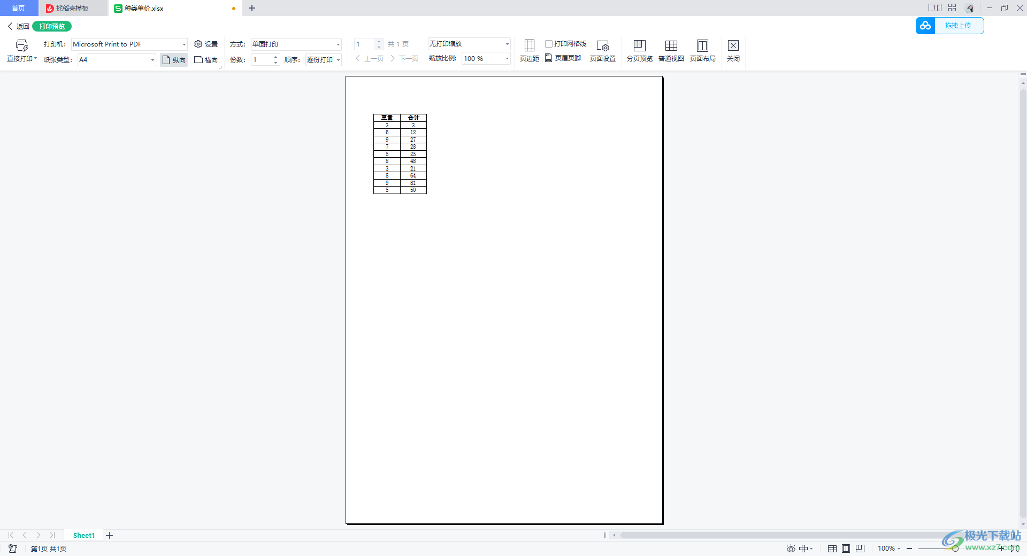Screen dimensions: 1027x556
Task: Click the print preview page thumbnail
Action: point(504,300)
